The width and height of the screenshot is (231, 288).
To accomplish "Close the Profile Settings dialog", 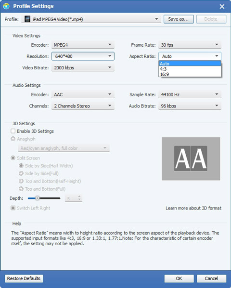I will 222,7.
